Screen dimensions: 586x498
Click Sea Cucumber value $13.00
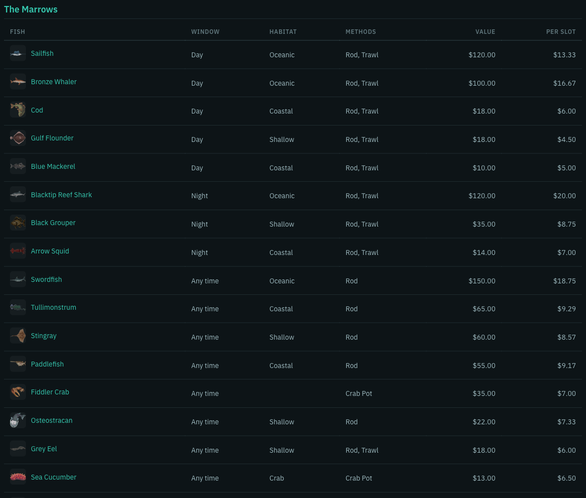point(484,478)
